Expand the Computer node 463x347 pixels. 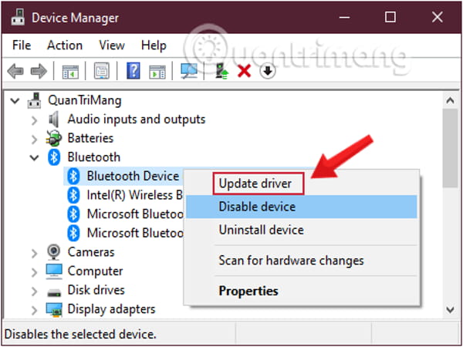[34, 271]
